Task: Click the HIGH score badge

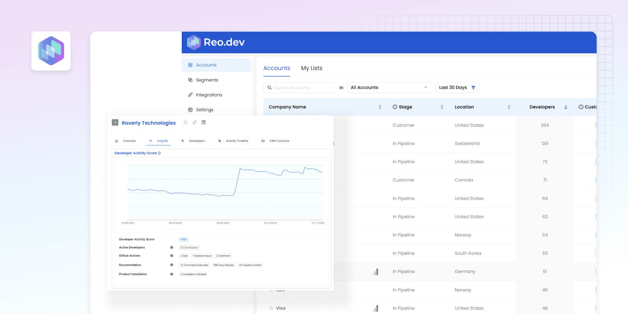Action: [184, 239]
